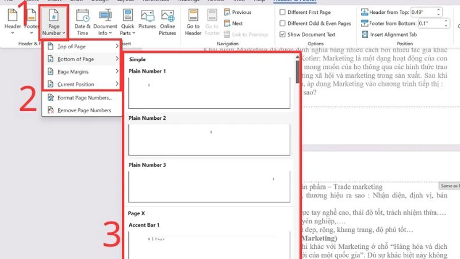The width and height of the screenshot is (460, 259).
Task: Jump to Previous header section
Action: click(x=237, y=12)
